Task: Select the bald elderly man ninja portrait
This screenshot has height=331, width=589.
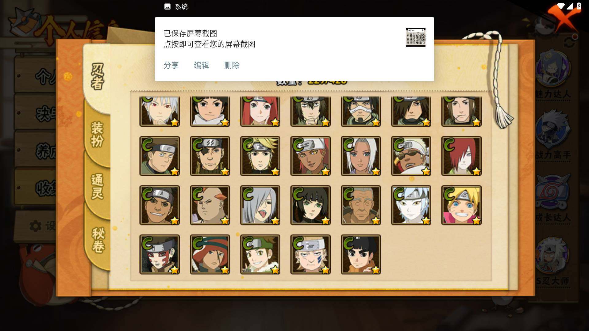Action: tap(361, 205)
